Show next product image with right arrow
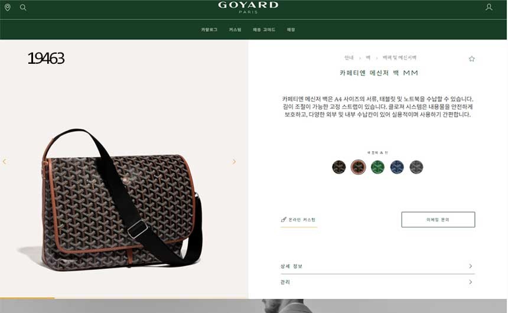Image resolution: width=508 pixels, height=313 pixels. point(234,162)
